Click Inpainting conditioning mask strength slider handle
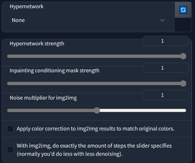This screenshot has width=195, height=163. click(x=183, y=83)
